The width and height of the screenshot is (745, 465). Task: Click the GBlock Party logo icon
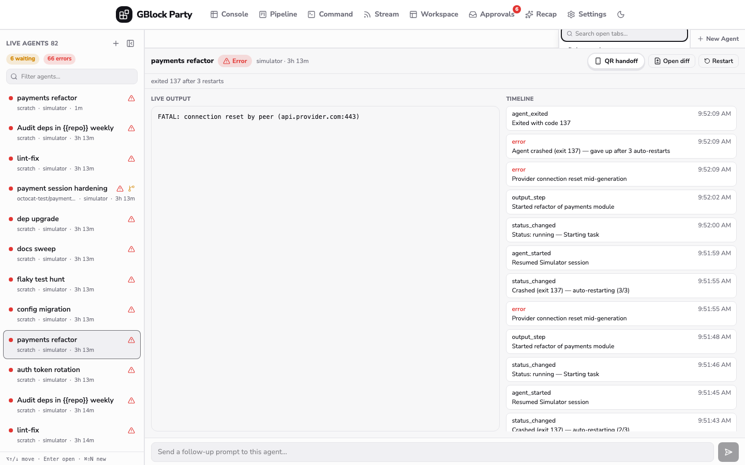coord(124,14)
